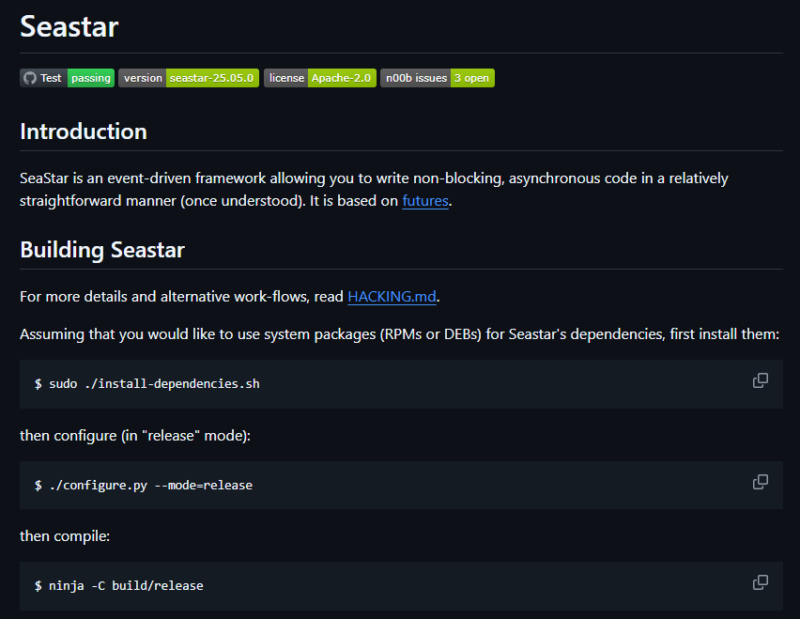
Task: Click the ./configure.py --mode=release code text
Action: tap(144, 486)
